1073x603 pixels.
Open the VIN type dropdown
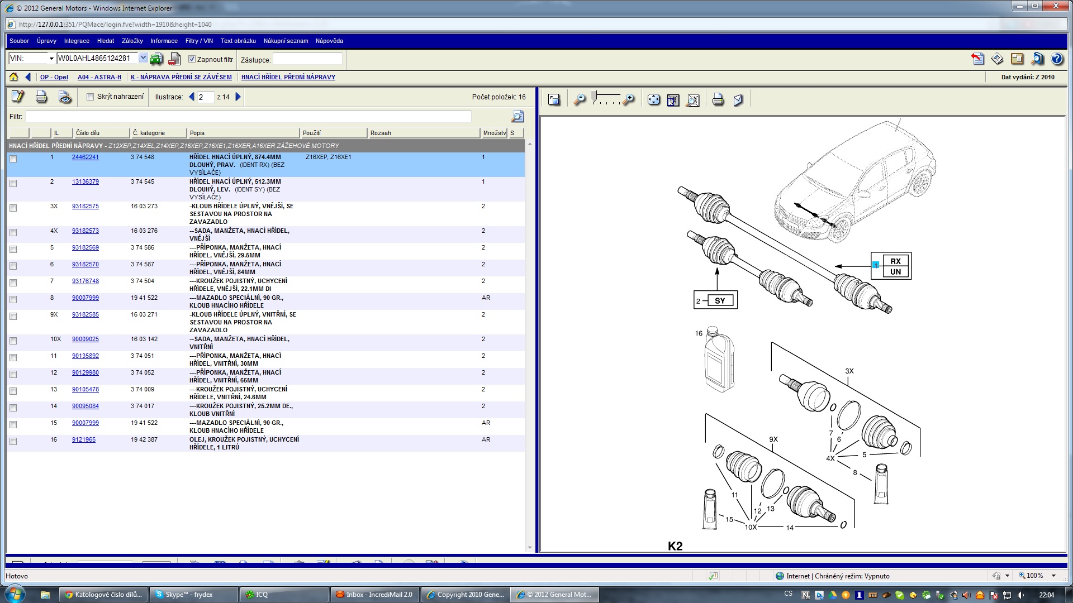pos(51,59)
